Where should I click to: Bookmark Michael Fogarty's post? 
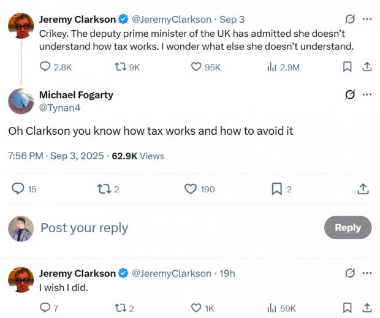click(x=277, y=189)
